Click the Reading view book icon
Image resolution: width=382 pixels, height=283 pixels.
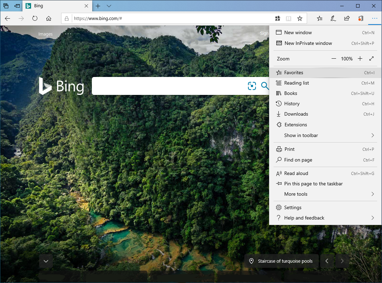click(x=288, y=18)
